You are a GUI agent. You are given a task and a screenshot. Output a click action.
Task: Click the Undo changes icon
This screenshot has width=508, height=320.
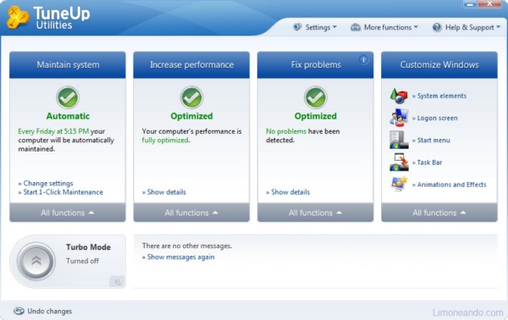[x=19, y=311]
